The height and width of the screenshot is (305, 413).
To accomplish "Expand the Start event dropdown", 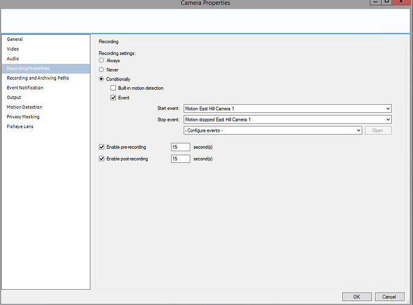I will (387, 109).
